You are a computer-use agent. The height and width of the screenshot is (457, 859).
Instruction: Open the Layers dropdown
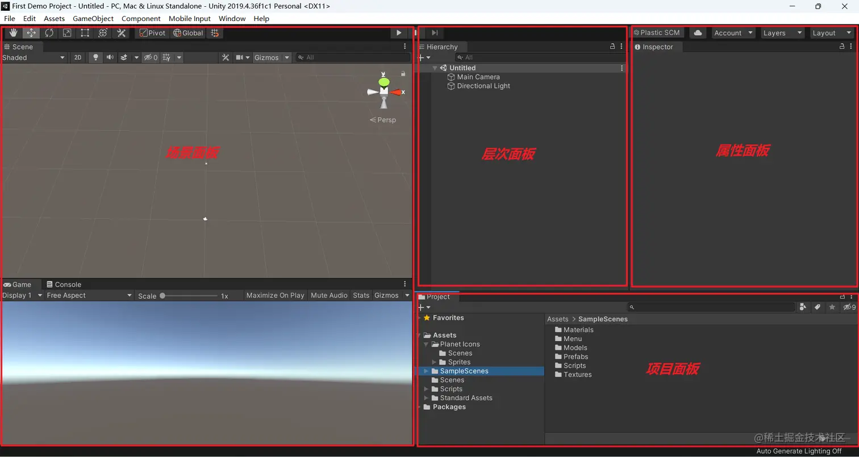click(783, 33)
